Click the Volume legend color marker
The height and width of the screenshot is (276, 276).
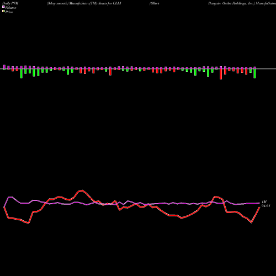(3, 7)
